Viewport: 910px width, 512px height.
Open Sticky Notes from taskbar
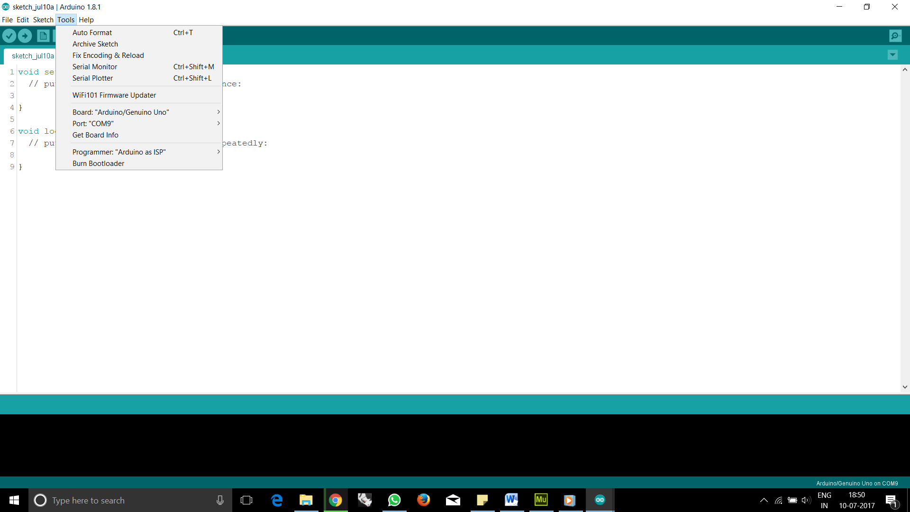(482, 500)
